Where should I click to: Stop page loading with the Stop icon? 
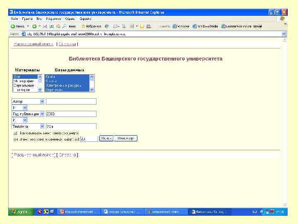(x=45, y=26)
